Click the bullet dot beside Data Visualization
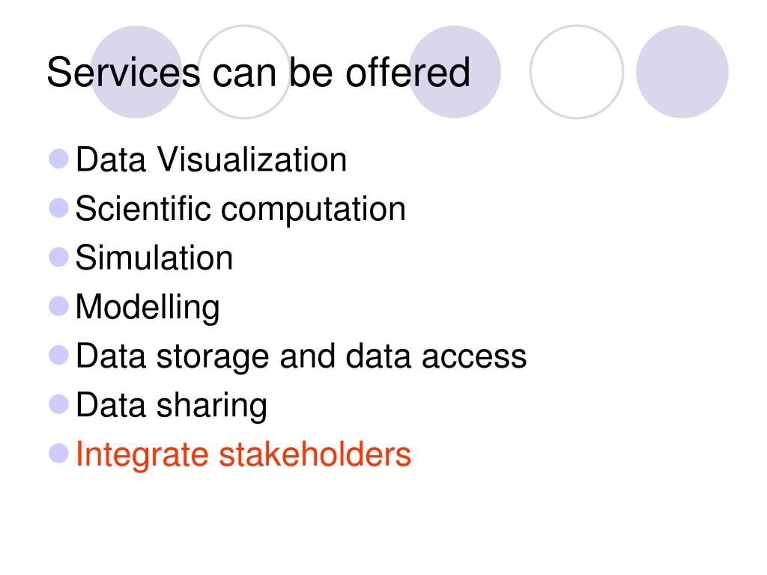This screenshot has width=767, height=575. 58,159
